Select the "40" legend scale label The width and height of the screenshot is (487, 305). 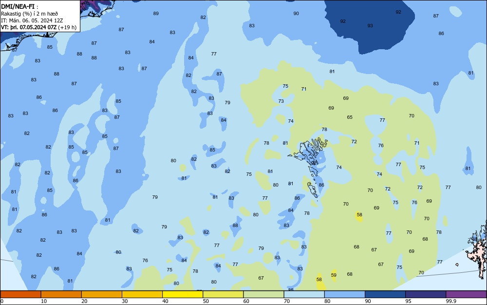165,301
